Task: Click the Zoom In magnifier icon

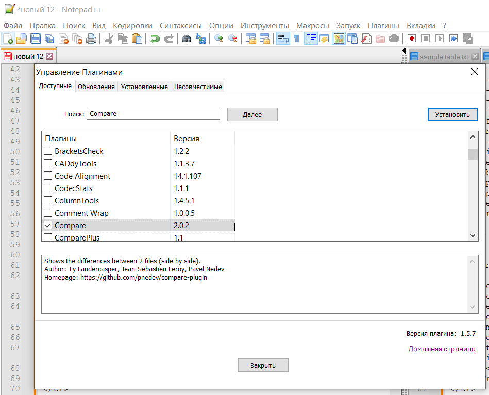Action: coord(218,39)
